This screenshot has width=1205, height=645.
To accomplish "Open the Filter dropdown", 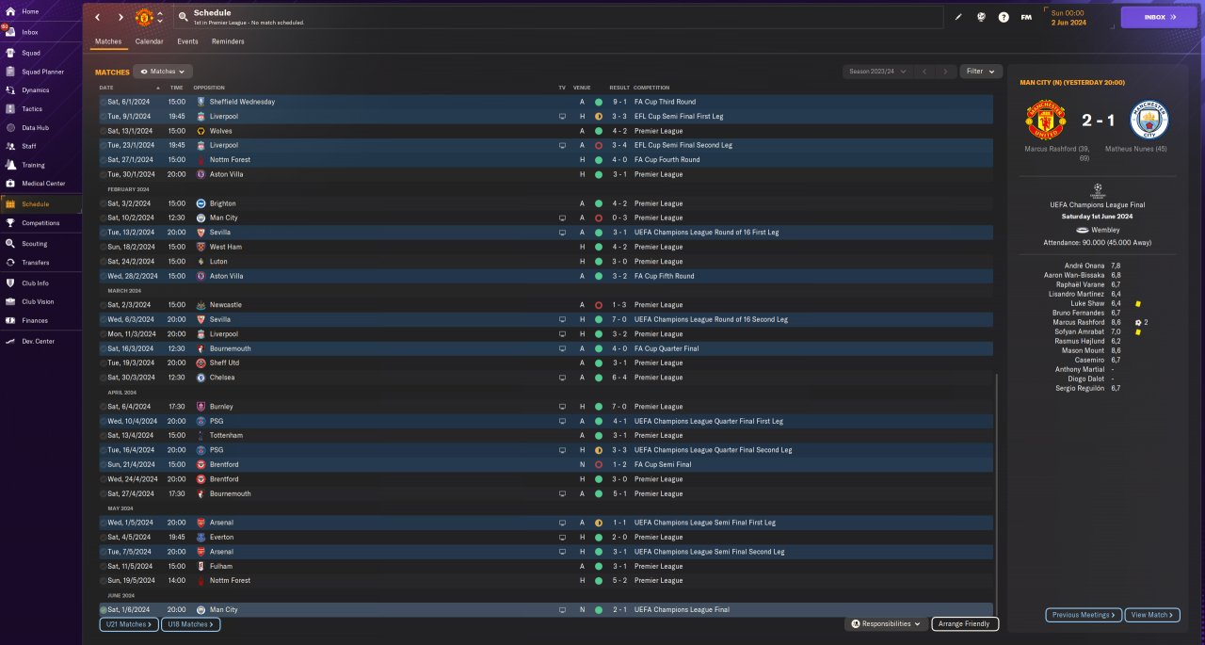I will tap(981, 72).
